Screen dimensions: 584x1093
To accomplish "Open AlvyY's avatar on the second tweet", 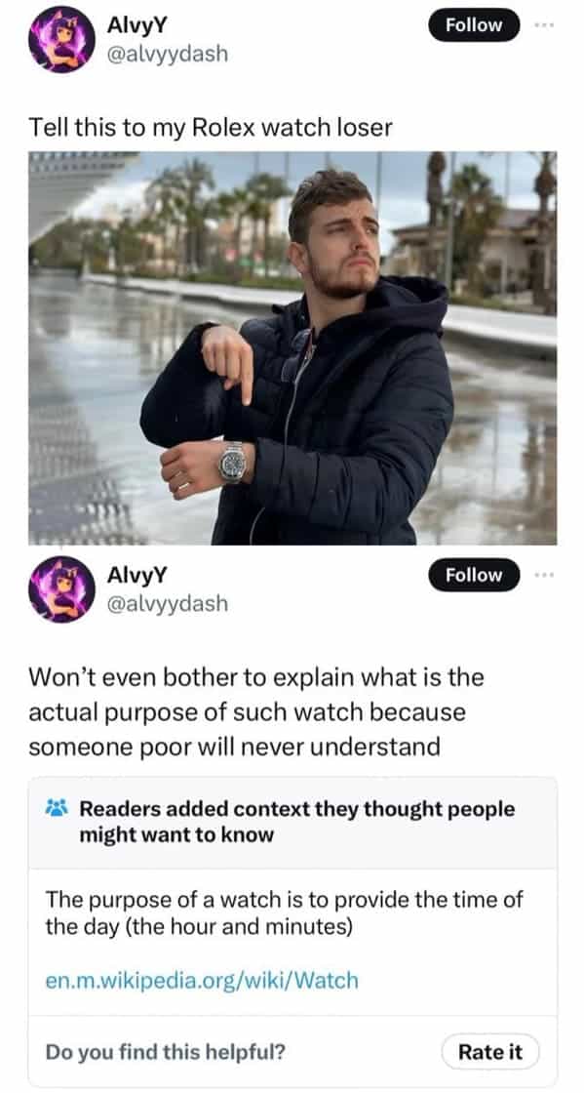I will point(62,589).
